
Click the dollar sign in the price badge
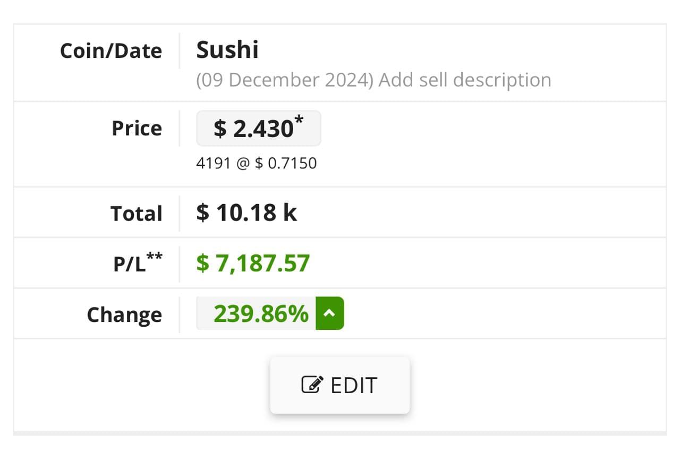220,129
